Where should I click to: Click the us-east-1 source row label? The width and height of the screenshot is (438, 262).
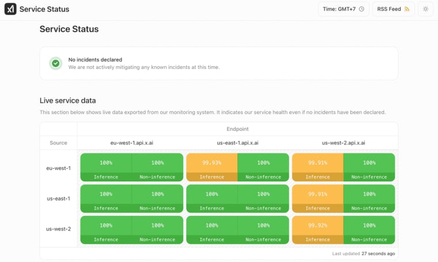(58, 199)
